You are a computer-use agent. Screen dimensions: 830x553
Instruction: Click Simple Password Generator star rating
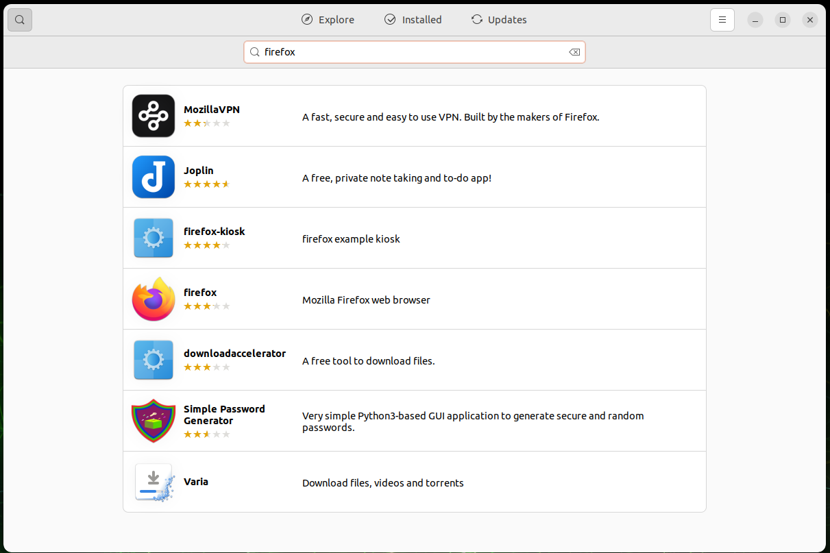coord(207,434)
